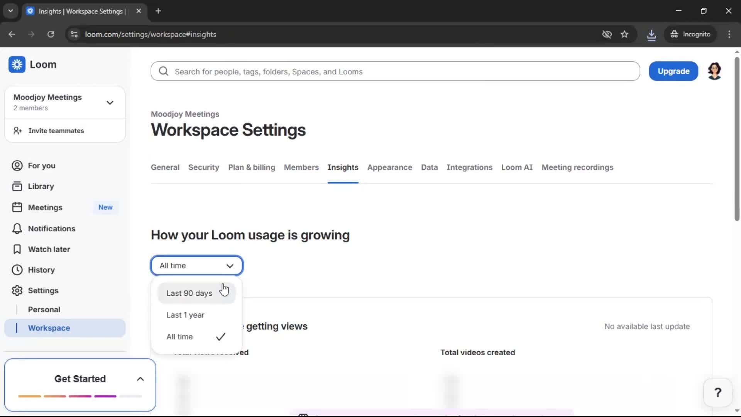The height and width of the screenshot is (417, 741).
Task: Click the Notifications bell icon
Action: tap(16, 229)
